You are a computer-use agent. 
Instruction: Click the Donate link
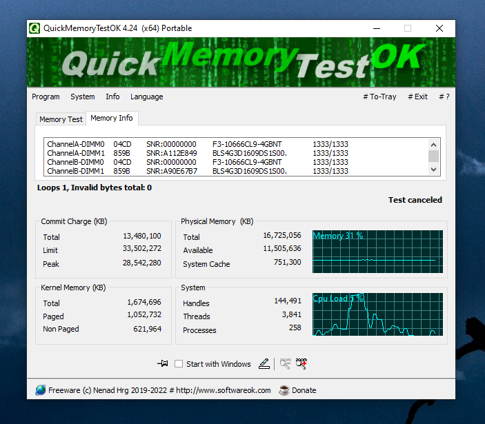pyautogui.click(x=304, y=390)
